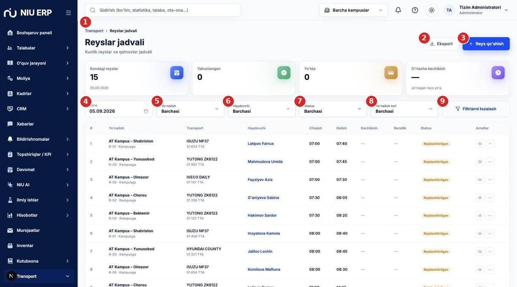The image size is (517, 287).
Task: Click the Eksport button
Action: point(441,44)
